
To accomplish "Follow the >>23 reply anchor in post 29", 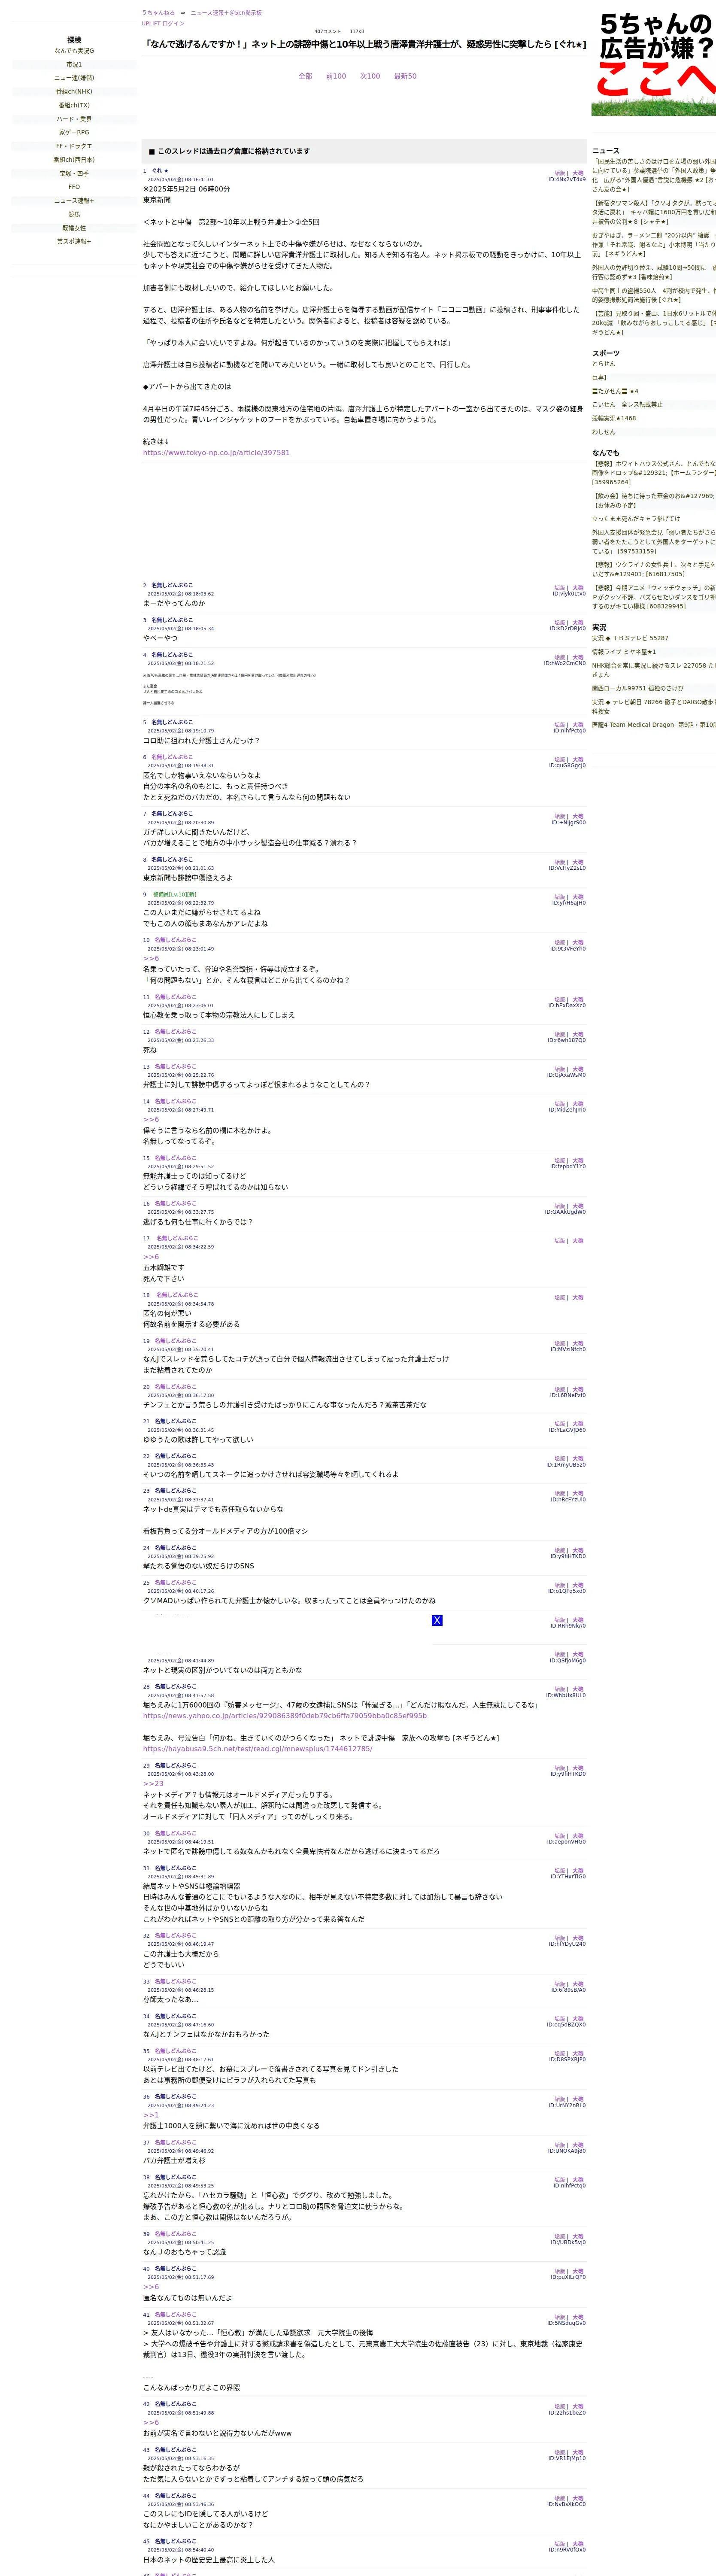I will click(153, 1784).
